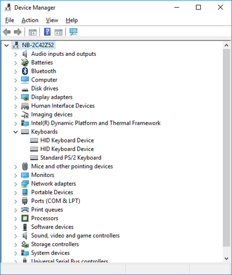
Task: Click the scrollbar down arrow
Action: click(x=226, y=259)
